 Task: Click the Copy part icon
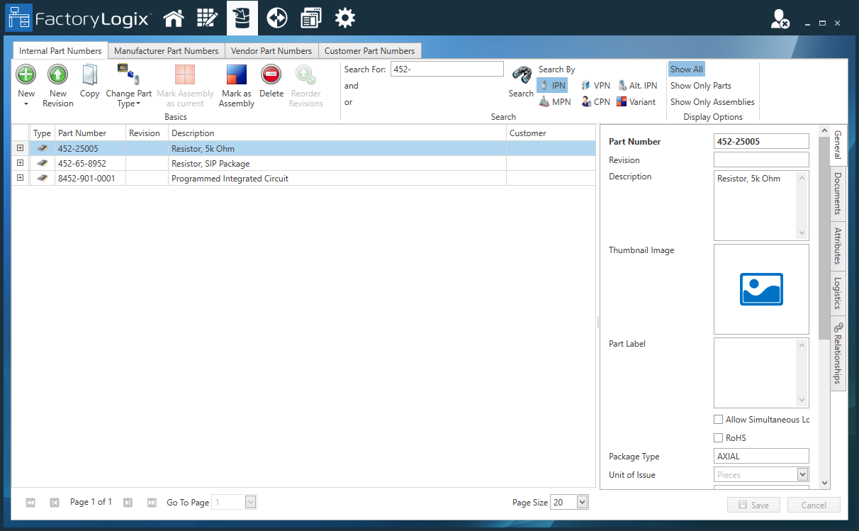point(89,74)
